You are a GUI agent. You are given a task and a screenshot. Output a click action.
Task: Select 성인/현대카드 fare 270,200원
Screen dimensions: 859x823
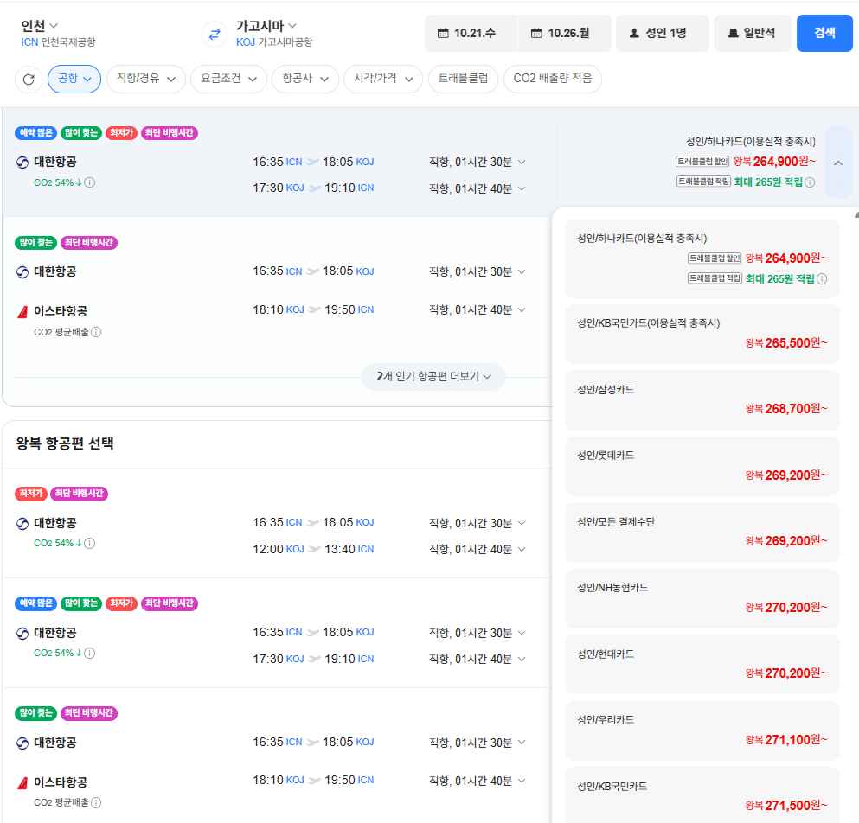coord(702,665)
